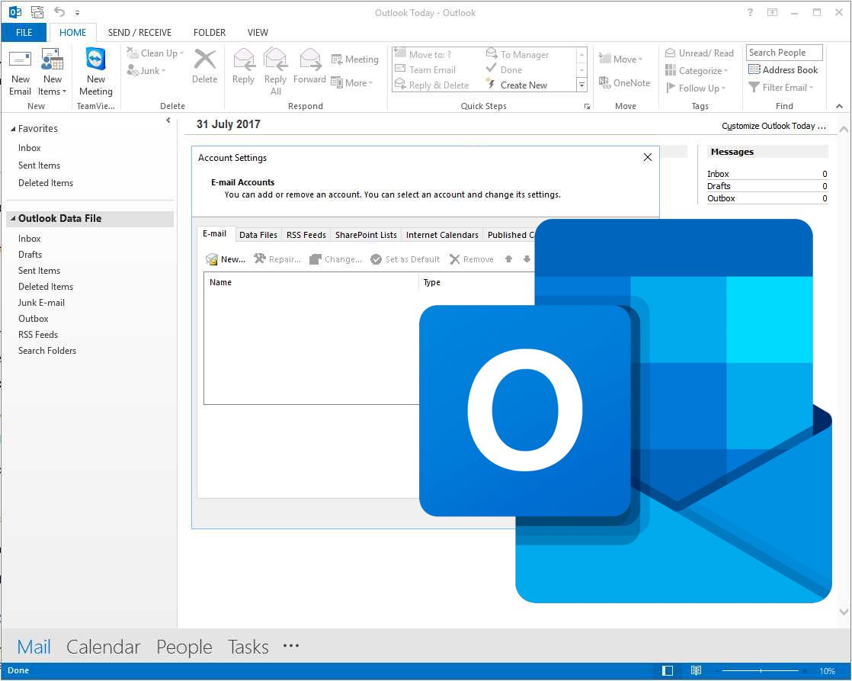Viewport: 852px width, 681px height.
Task: Click the Remove button in Account Settings
Action: (x=471, y=259)
